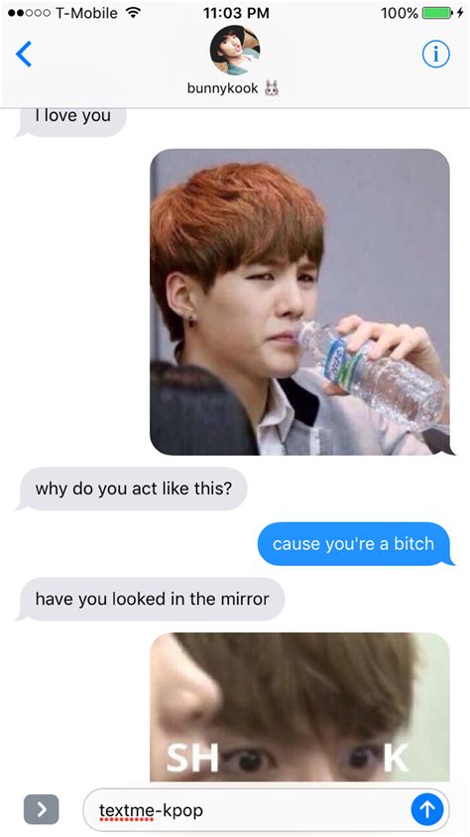The width and height of the screenshot is (470, 837).
Task: Tap the signal strength dots
Action: coord(30,13)
